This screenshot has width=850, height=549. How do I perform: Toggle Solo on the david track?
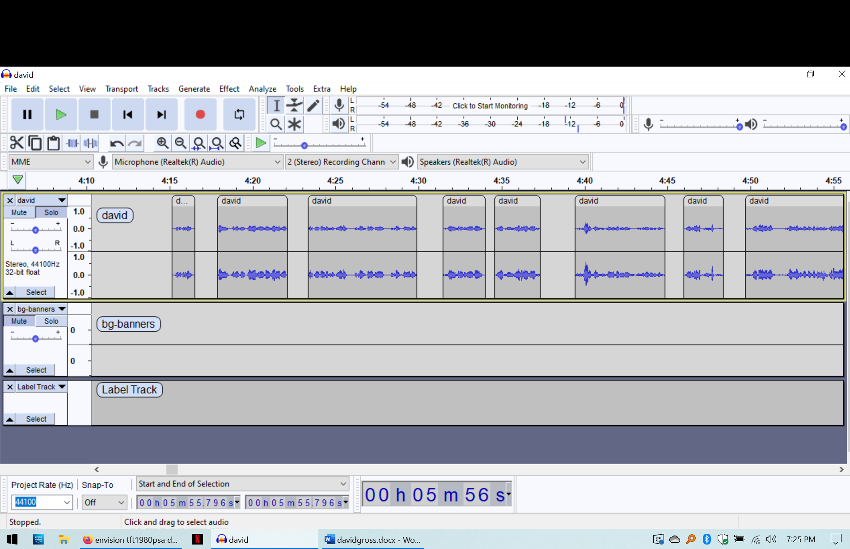coord(51,212)
